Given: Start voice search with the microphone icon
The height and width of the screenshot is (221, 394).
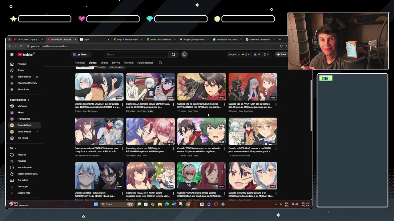Looking at the screenshot, I should (184, 55).
